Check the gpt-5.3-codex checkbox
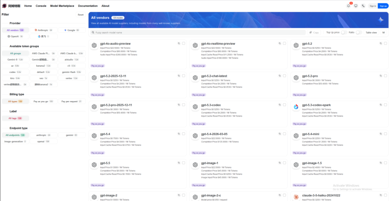 point(285,105)
